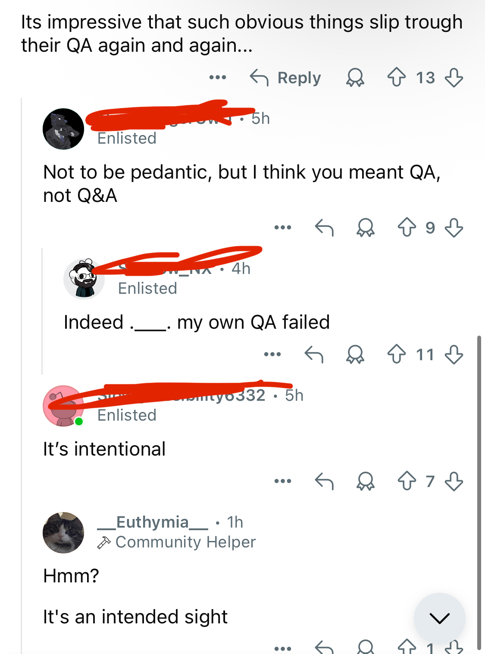
Task: Upvote the comment with 13 points
Action: pos(396,78)
